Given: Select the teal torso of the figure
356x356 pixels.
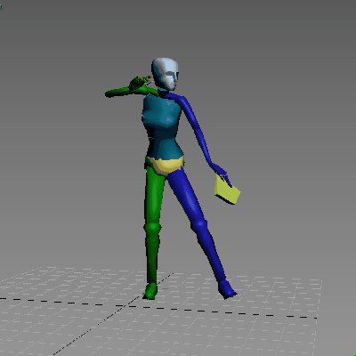Looking at the screenshot, I should (162, 127).
